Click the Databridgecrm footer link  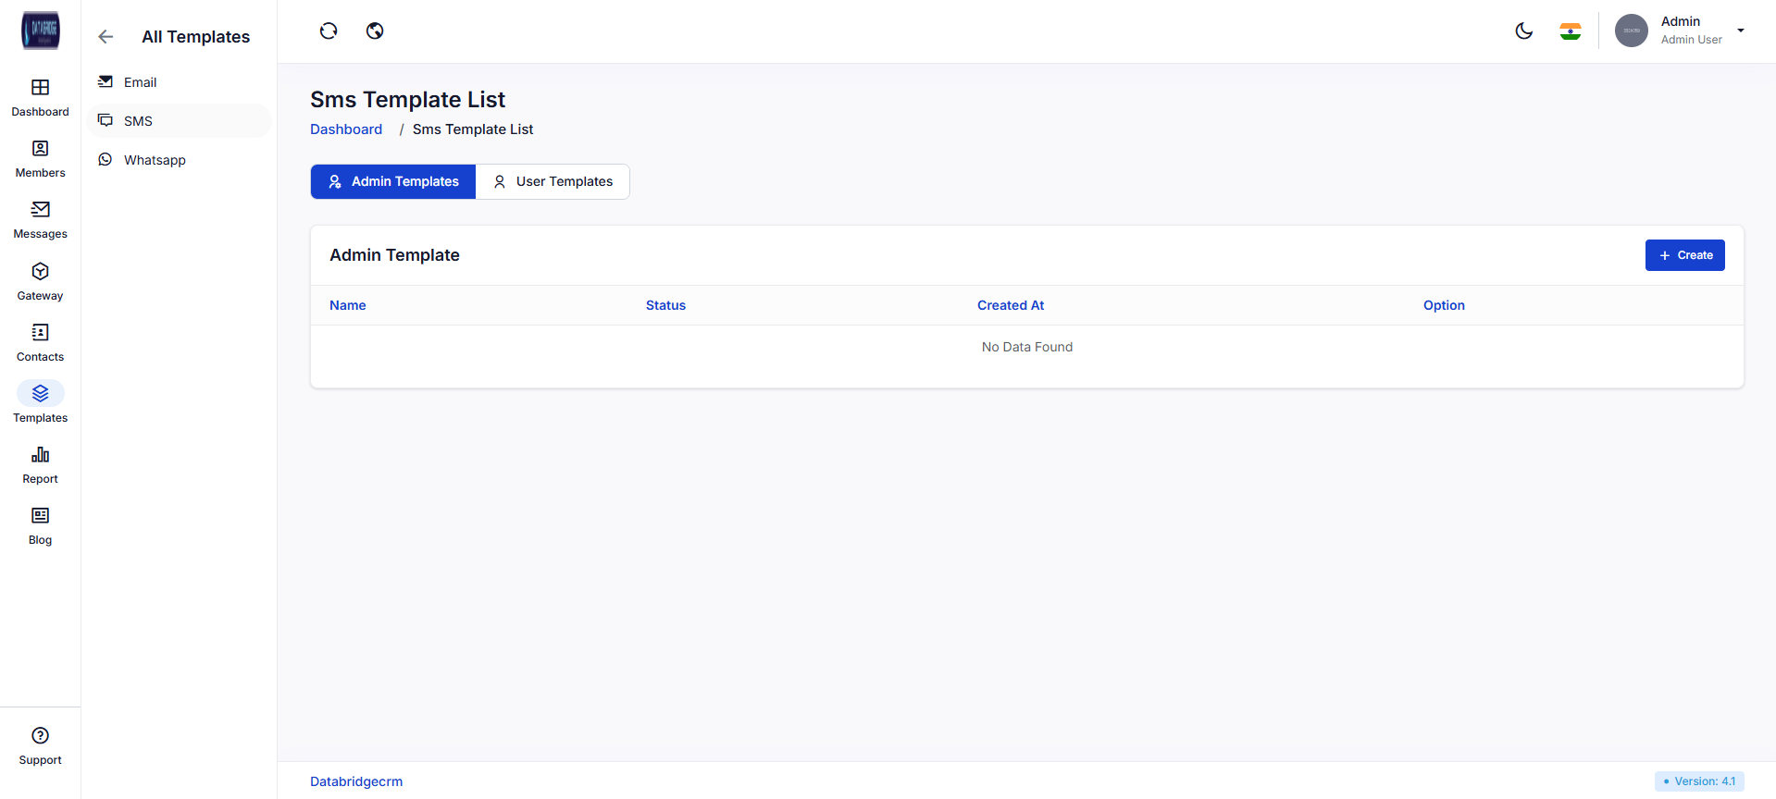click(356, 781)
